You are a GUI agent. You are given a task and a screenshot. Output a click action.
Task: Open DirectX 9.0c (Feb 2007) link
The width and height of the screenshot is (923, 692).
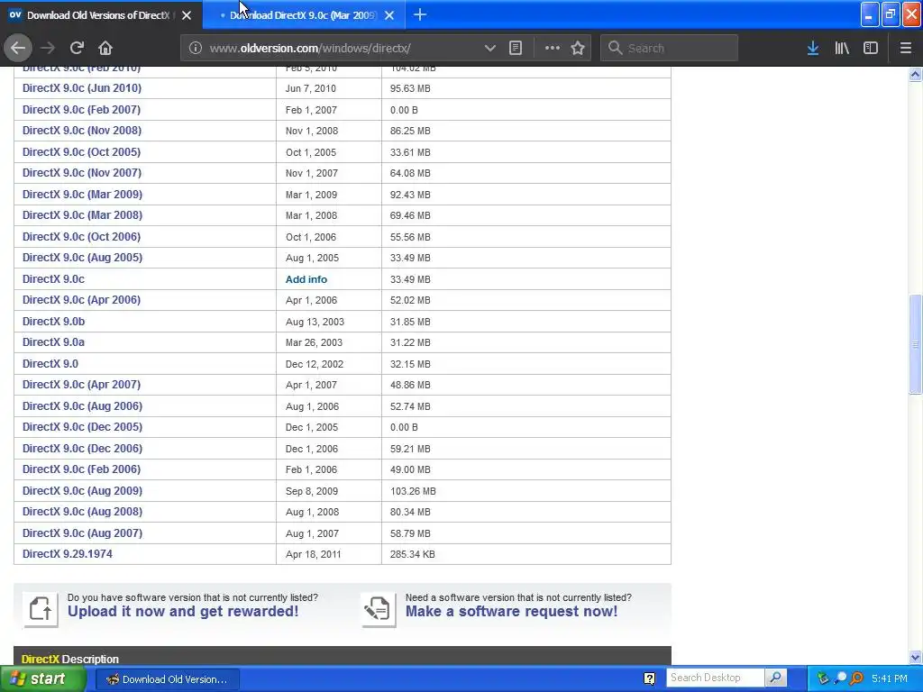(81, 109)
